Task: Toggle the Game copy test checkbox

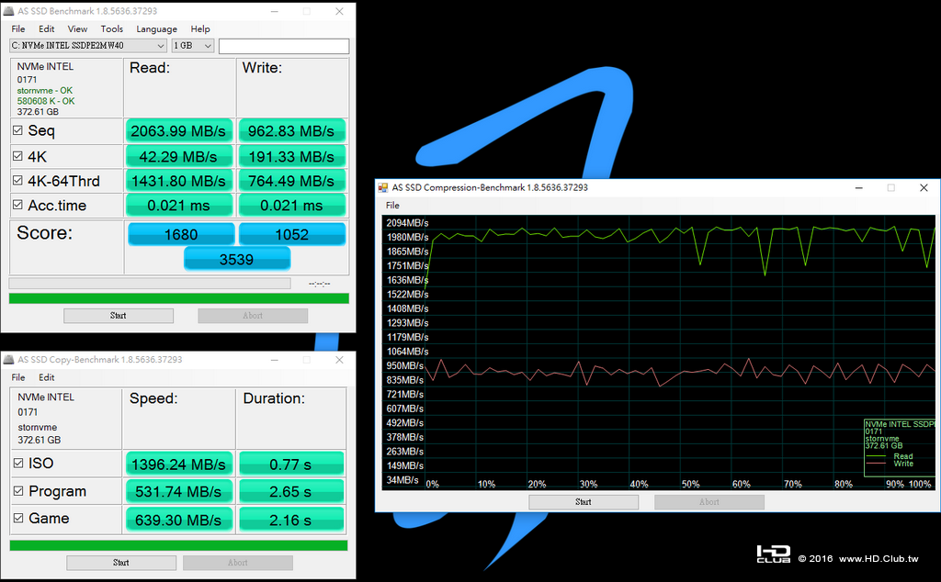Action: pos(18,518)
